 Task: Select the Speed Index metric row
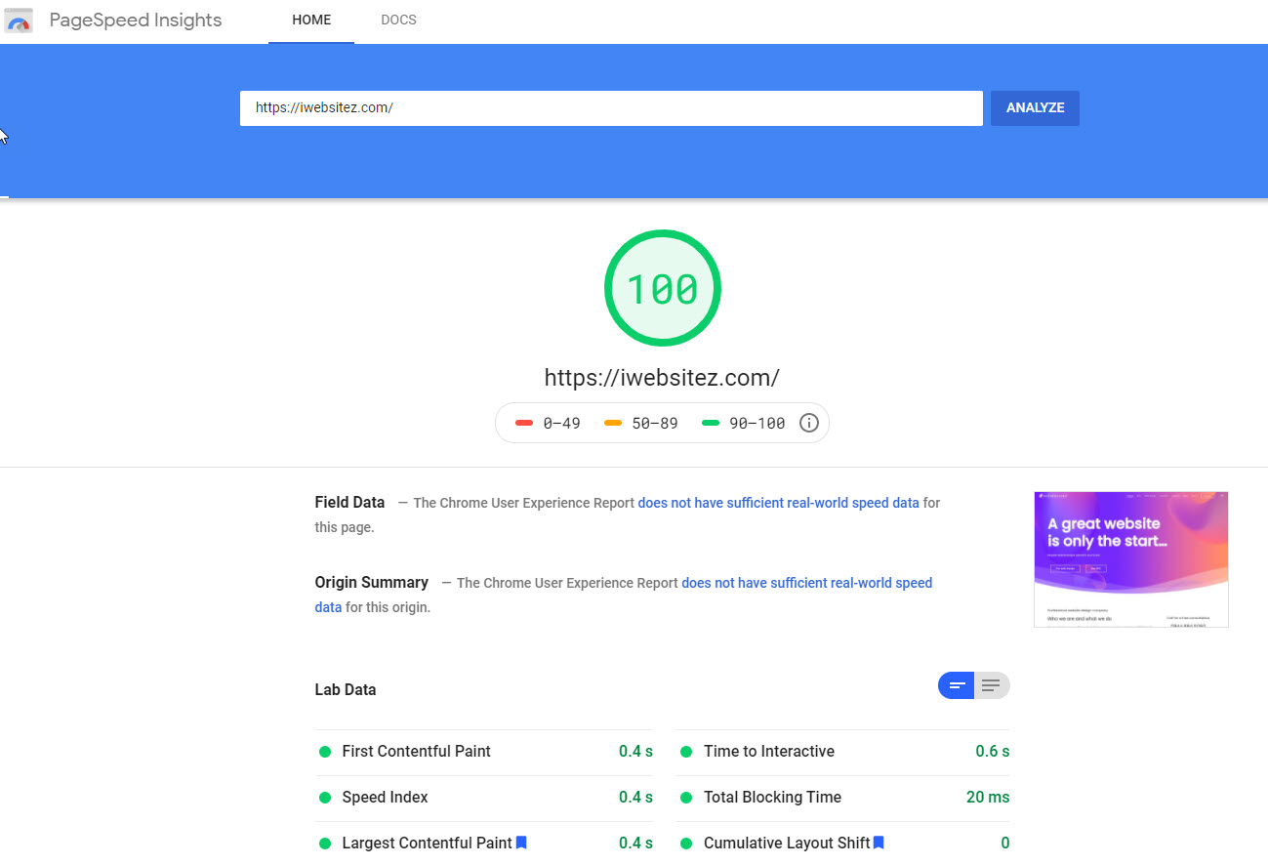tap(484, 798)
